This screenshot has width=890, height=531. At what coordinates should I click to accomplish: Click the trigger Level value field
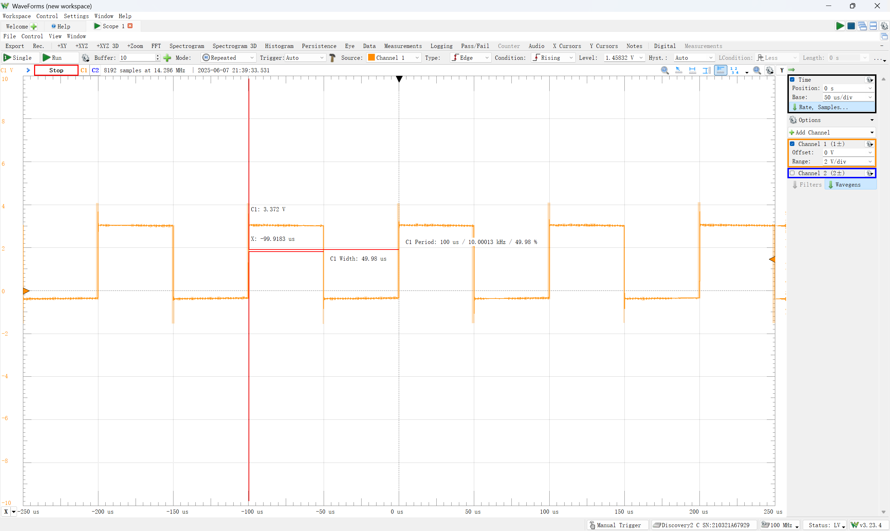620,58
